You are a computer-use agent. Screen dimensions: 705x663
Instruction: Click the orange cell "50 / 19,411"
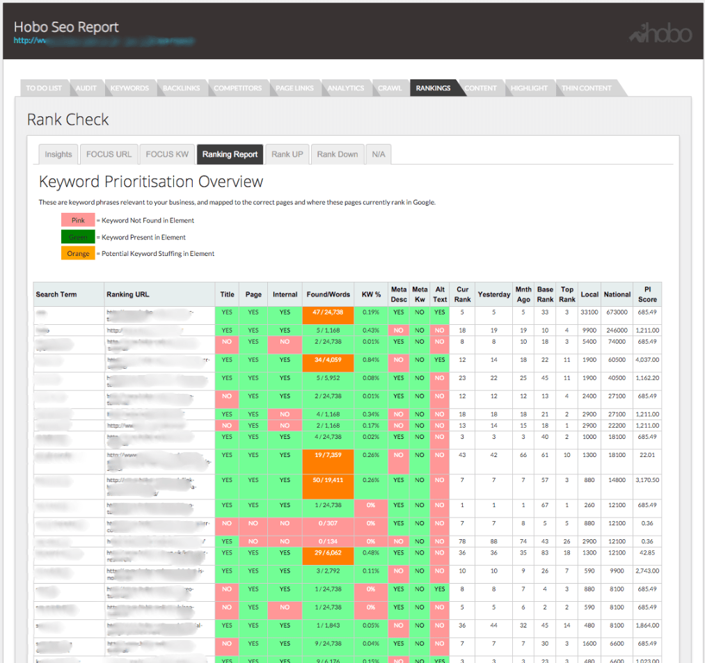[328, 487]
